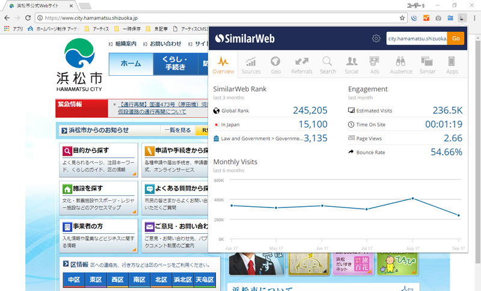
Task: Open 良記事 bookmark folder
Action: (x=157, y=29)
